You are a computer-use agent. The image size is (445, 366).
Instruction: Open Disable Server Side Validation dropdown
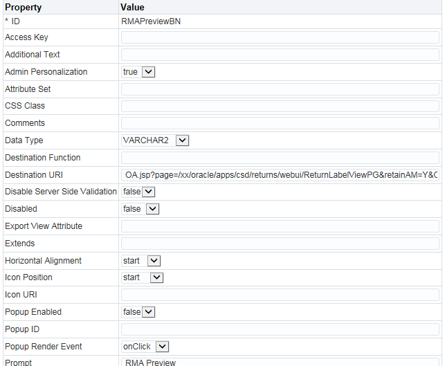[x=138, y=192]
